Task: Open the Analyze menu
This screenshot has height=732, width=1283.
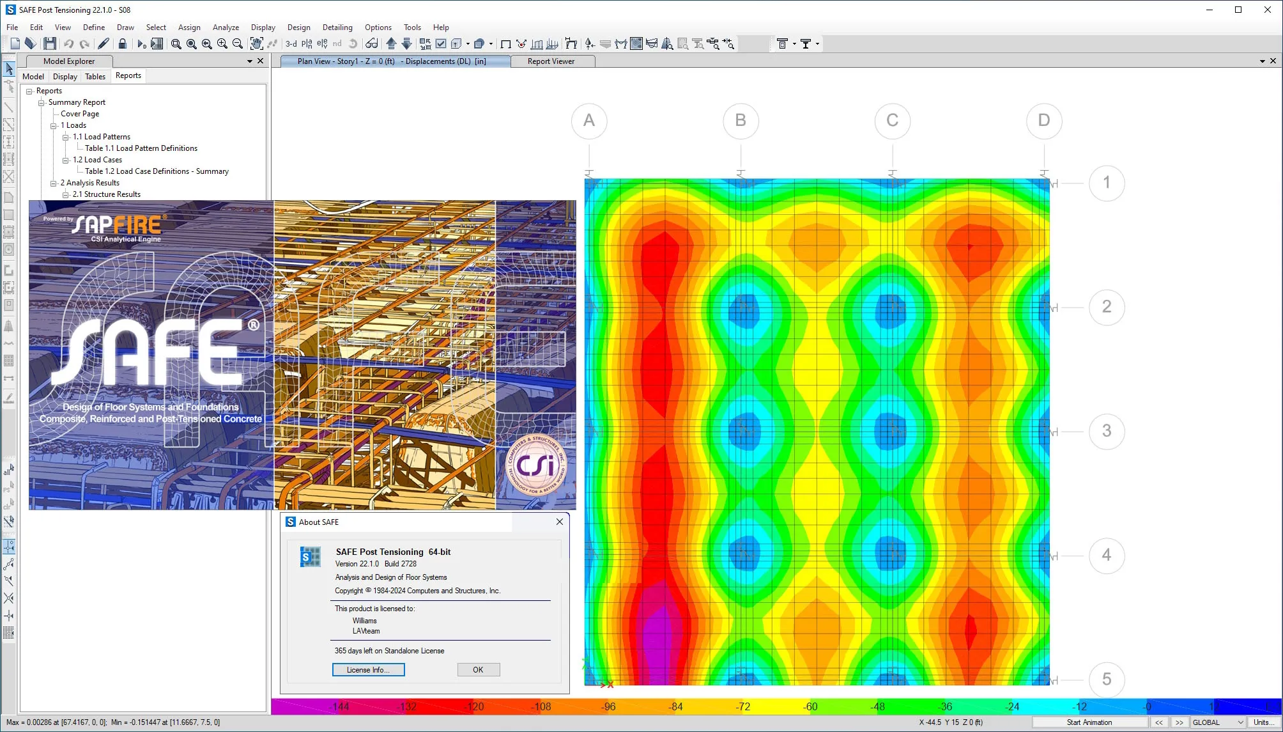Action: (226, 27)
